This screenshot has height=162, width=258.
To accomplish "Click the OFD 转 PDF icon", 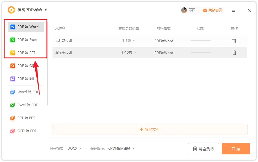I will [x=13, y=131].
